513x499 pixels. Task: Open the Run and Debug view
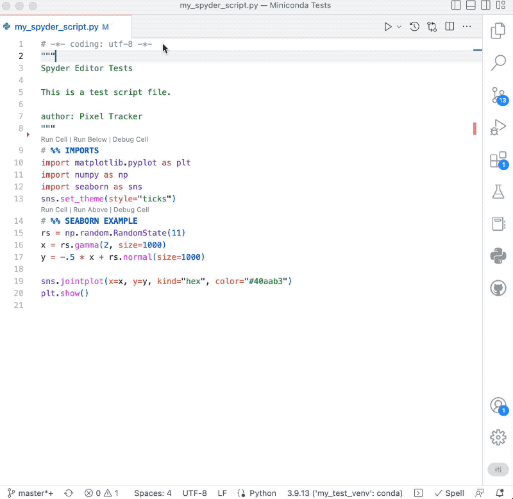coord(498,127)
